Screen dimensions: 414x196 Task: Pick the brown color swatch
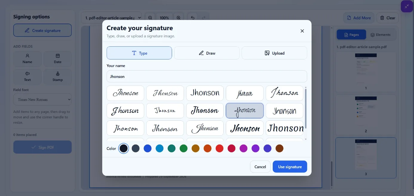coord(279,148)
